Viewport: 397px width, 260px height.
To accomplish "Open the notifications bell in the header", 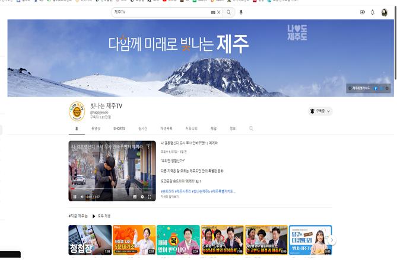I will click(373, 12).
